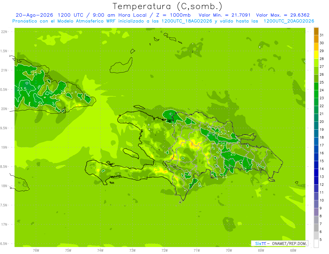Click the 8 colorbar label
This screenshot has height=254, width=329.
321,216
